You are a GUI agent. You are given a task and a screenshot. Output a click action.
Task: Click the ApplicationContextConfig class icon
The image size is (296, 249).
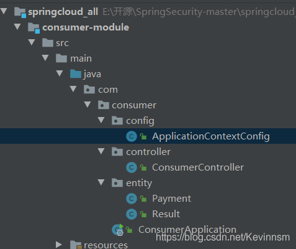[x=132, y=136]
